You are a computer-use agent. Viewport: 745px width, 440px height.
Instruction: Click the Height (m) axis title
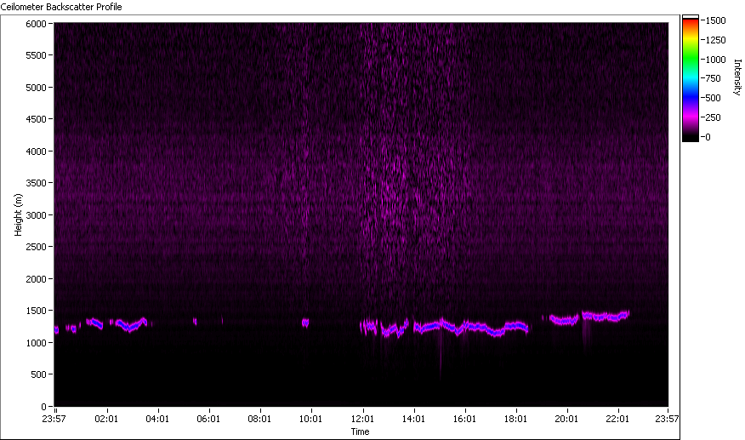coord(18,214)
